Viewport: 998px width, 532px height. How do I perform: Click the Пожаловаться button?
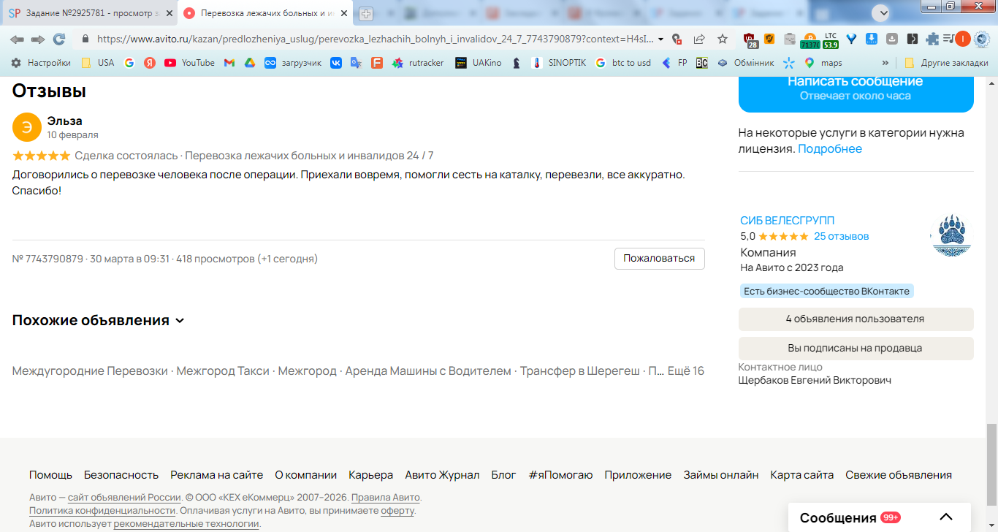pyautogui.click(x=660, y=258)
